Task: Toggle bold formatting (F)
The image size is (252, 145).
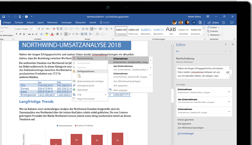Action: pos(17,34)
